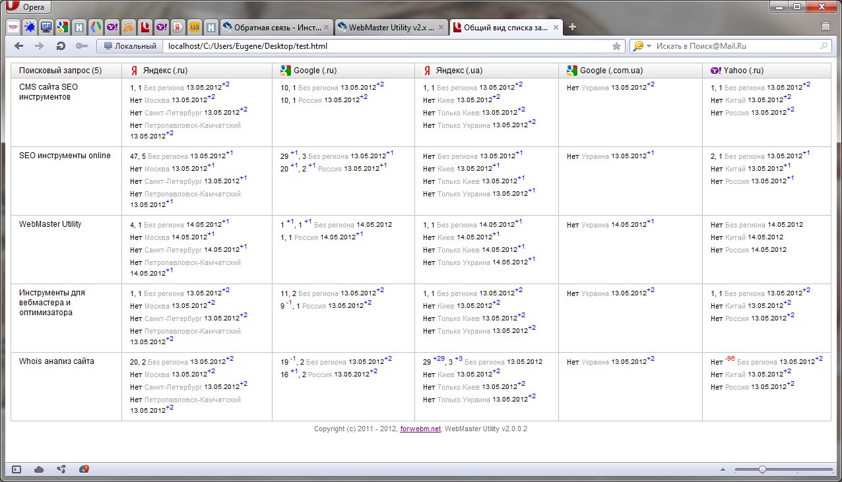The image size is (842, 482).
Task: Adjust the page zoom slider
Action: [762, 469]
